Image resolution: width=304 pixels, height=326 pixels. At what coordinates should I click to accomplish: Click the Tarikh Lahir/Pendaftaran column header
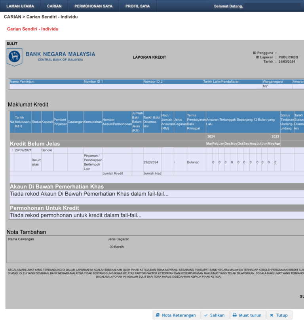222,82
